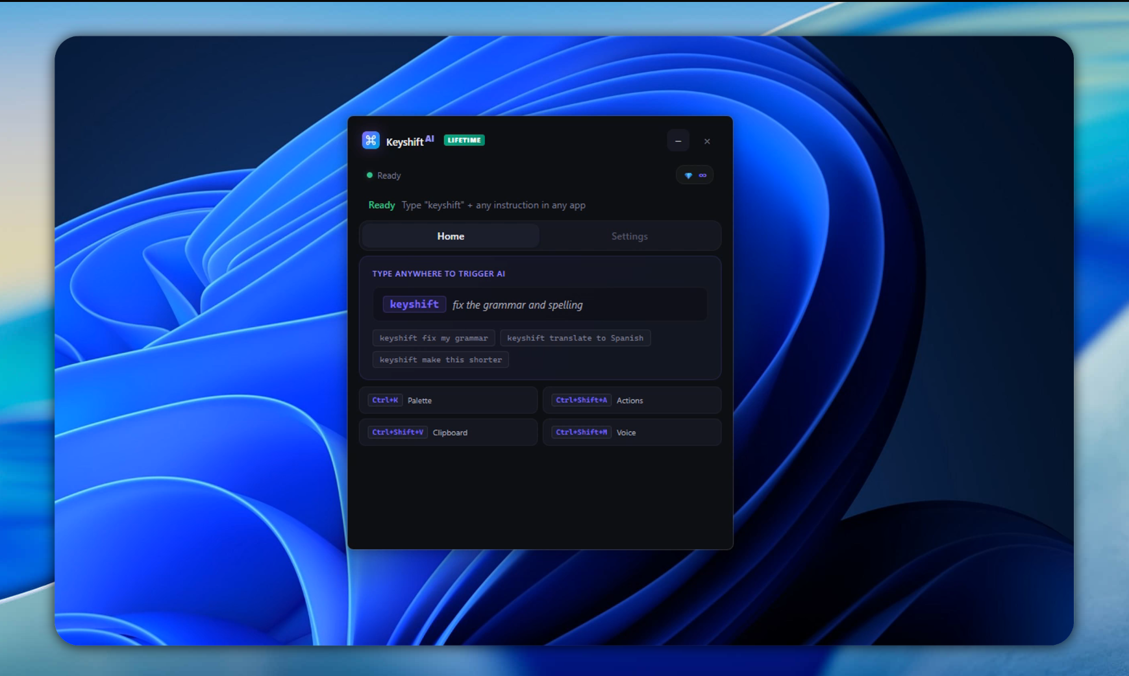Select 'keyshift translate to Spanish' example chip
This screenshot has width=1129, height=676.
(x=575, y=338)
